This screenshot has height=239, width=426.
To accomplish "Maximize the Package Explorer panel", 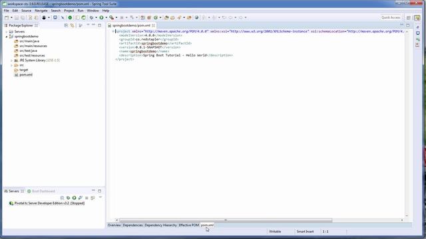I will 100,25.
